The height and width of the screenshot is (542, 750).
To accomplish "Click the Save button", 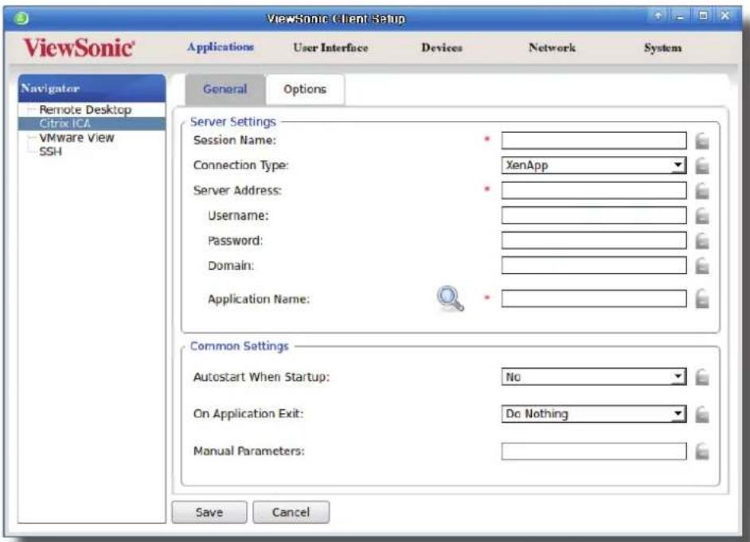I will pos(209,512).
